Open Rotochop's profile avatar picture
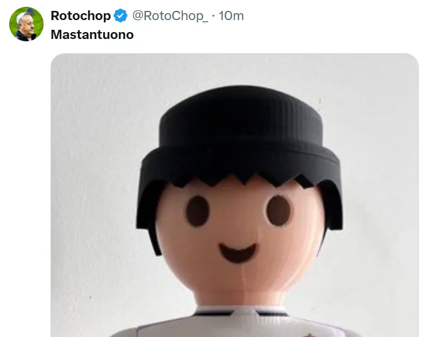The width and height of the screenshot is (440, 337). point(26,24)
